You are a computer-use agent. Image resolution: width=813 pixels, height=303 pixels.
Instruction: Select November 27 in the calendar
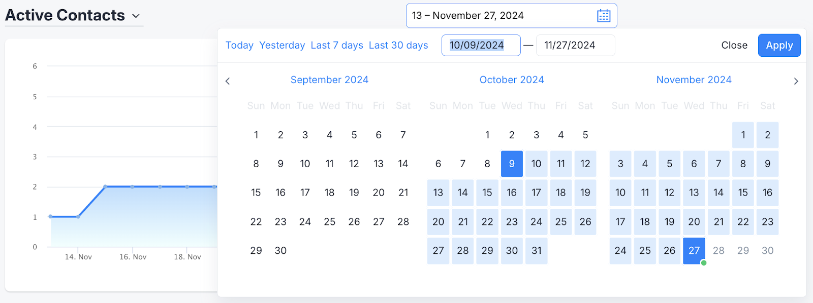[x=694, y=250]
